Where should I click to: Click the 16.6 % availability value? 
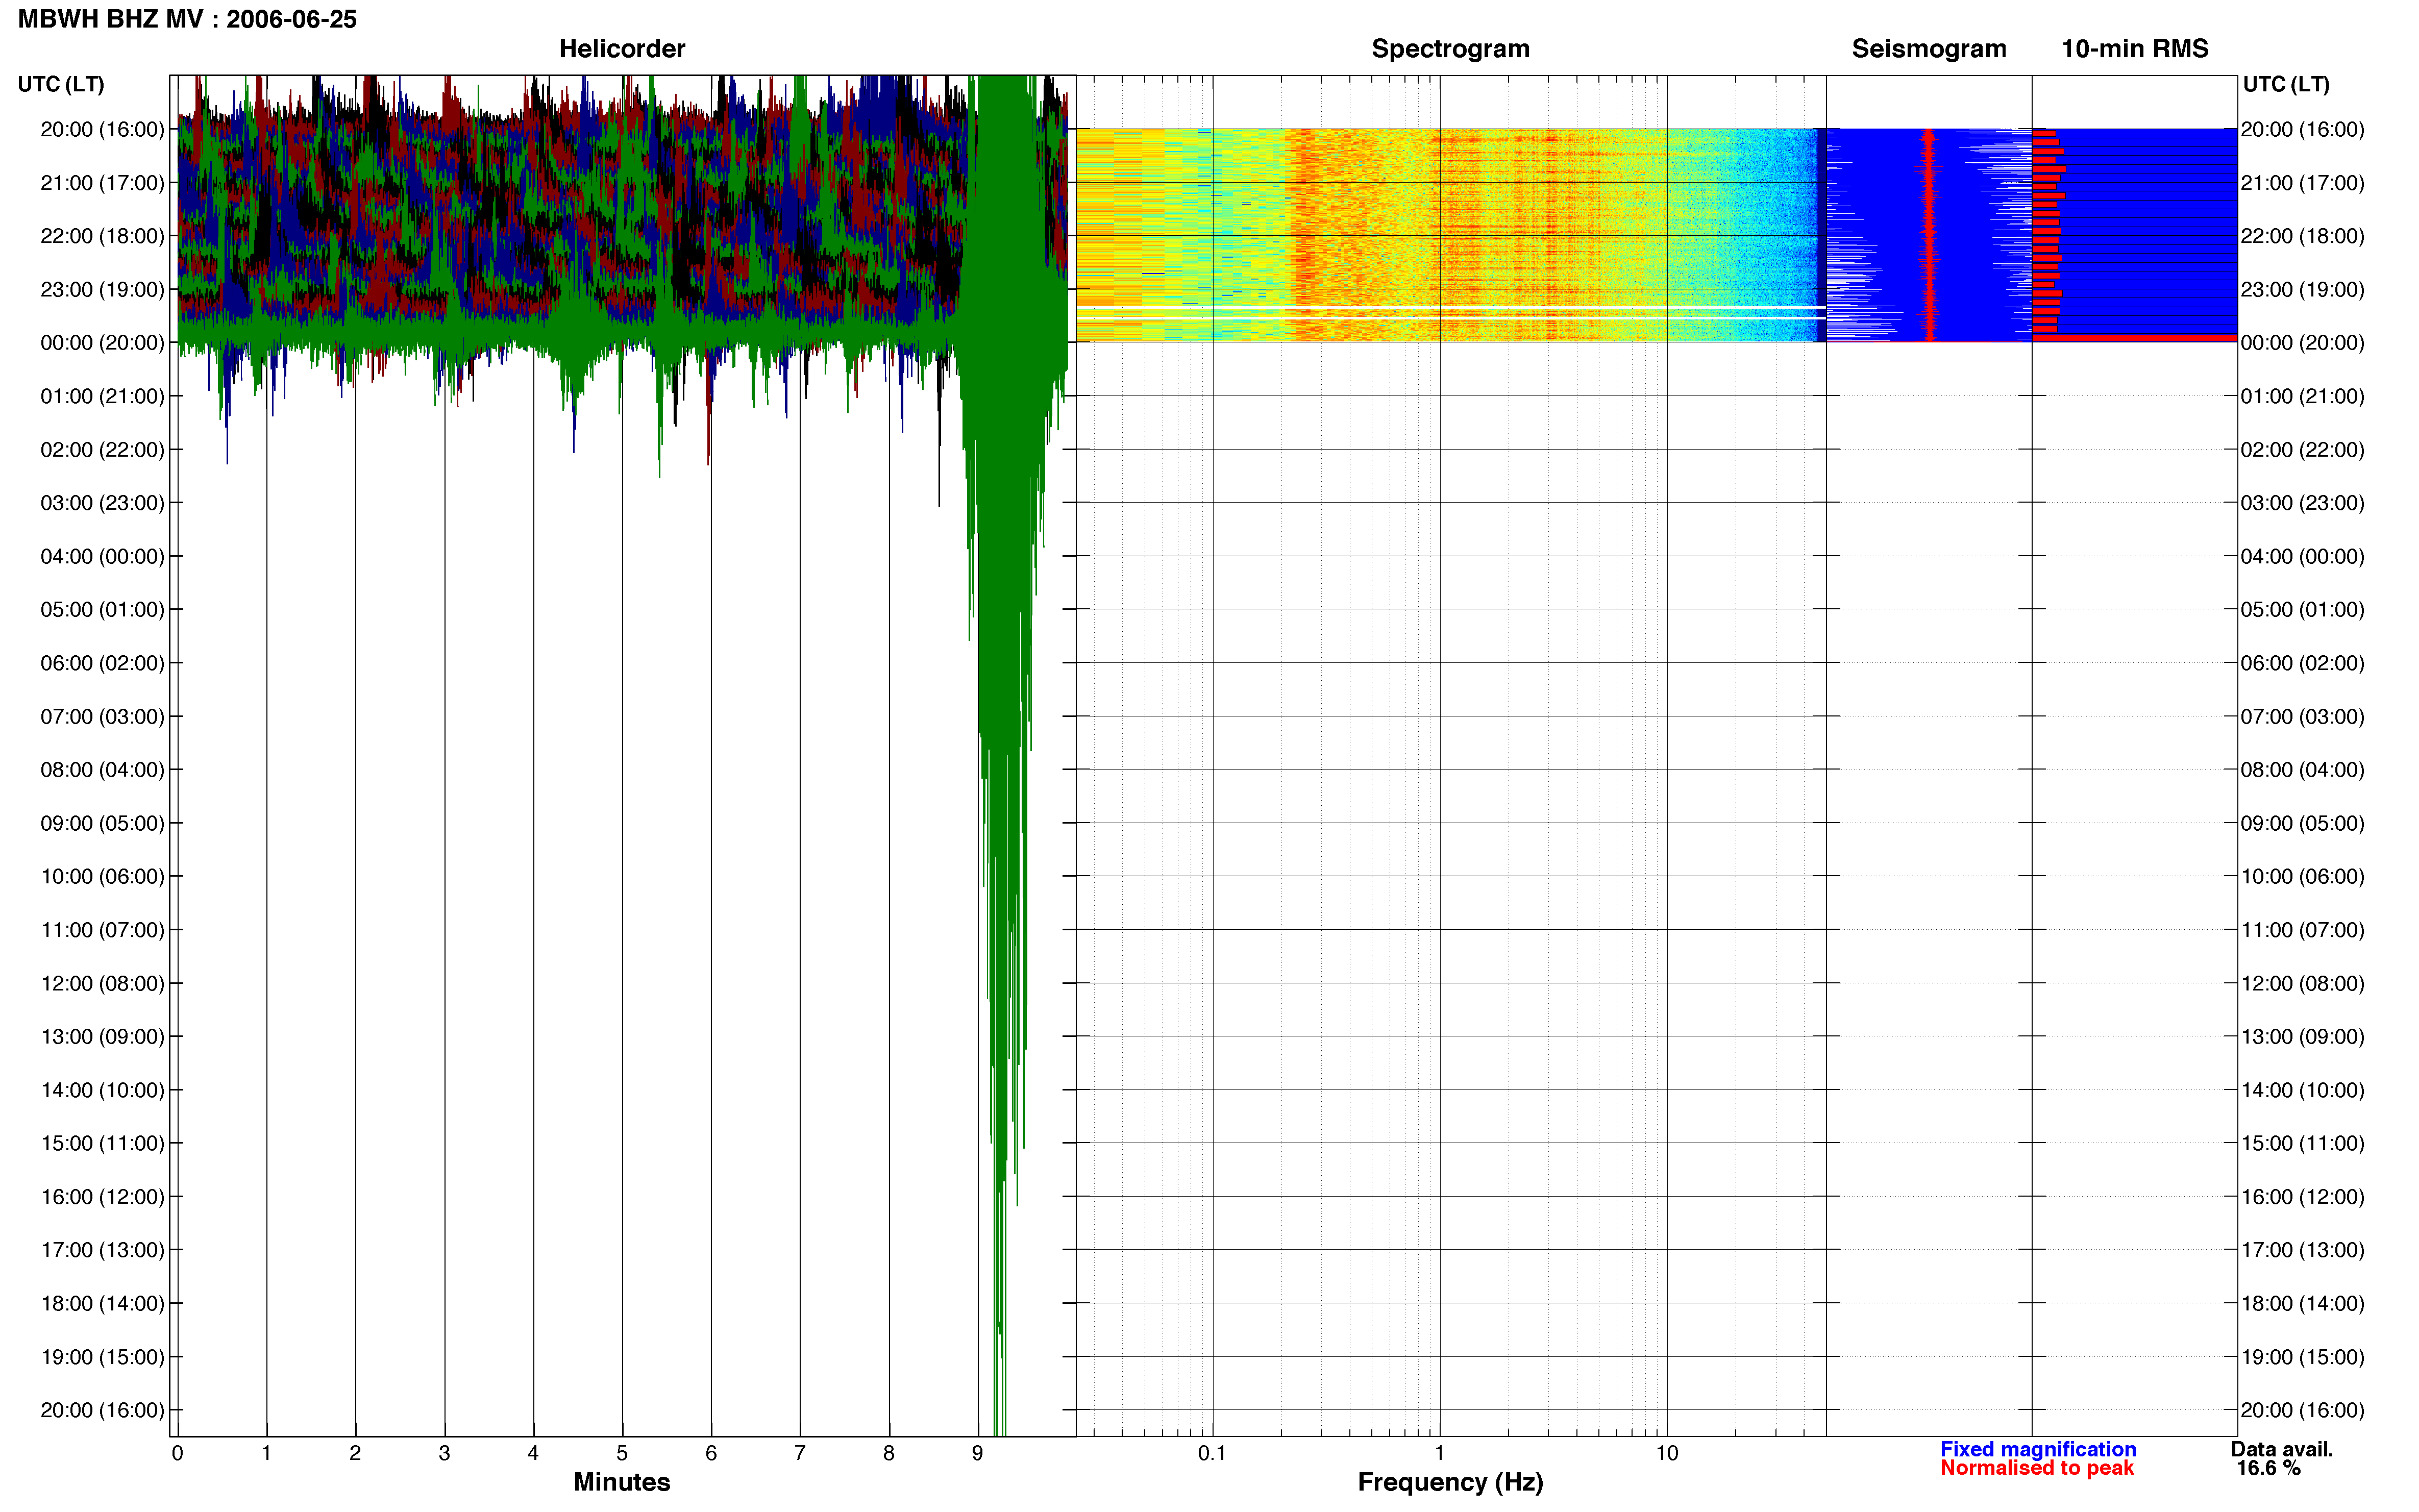(x=2269, y=1468)
